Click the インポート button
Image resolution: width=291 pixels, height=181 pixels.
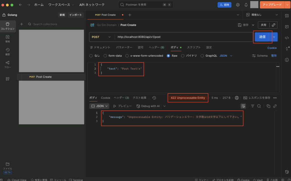tap(76, 15)
